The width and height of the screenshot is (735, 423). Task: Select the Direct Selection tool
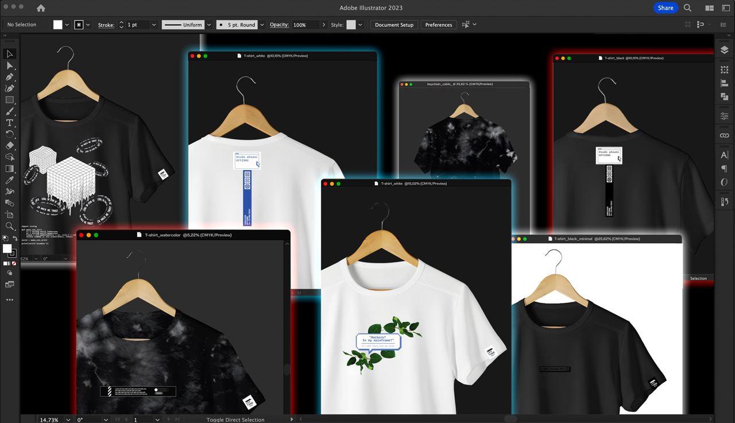click(10, 66)
